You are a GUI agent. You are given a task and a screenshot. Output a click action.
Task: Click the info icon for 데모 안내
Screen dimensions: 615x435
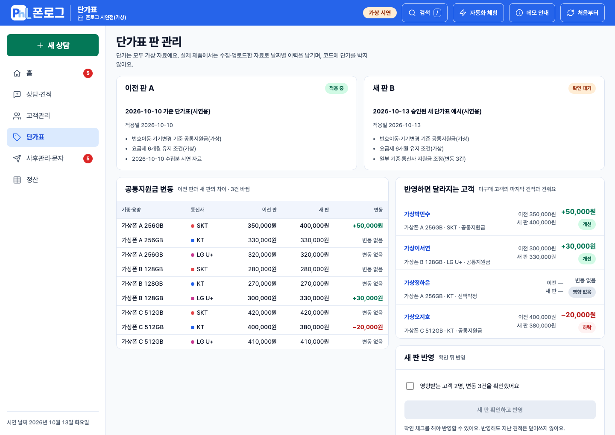[x=519, y=13]
